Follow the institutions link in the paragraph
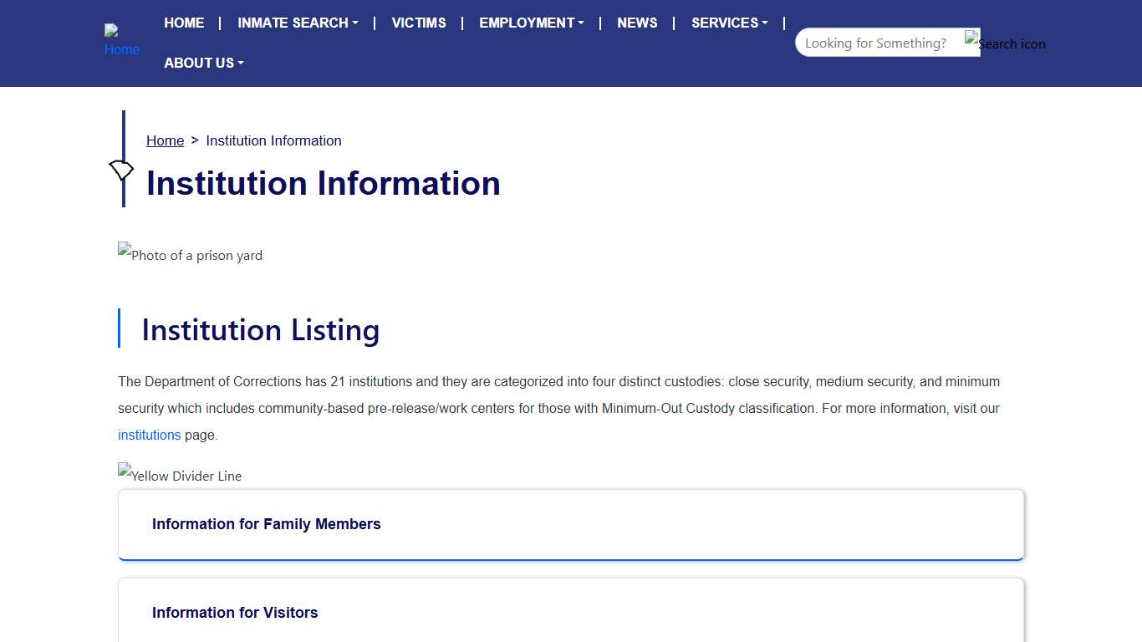Viewport: 1142px width, 642px height. 149,435
